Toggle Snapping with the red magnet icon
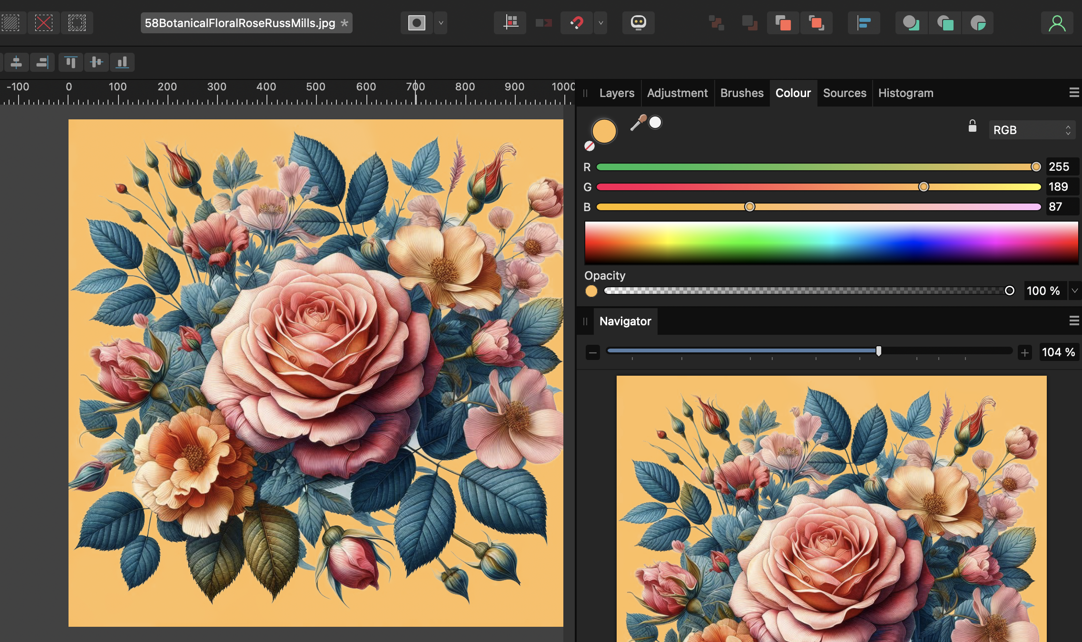 [x=577, y=23]
